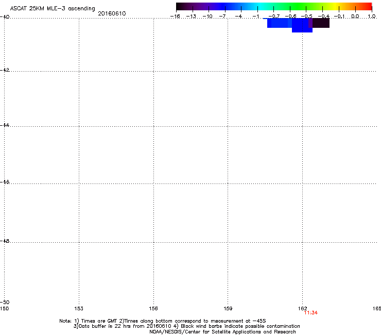Click the -10 label on the color scale
This screenshot has height=335, width=381.
point(207,16)
